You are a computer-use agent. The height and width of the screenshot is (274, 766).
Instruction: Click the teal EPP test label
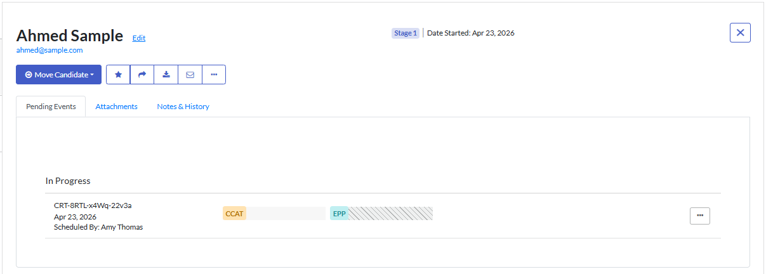pyautogui.click(x=340, y=214)
